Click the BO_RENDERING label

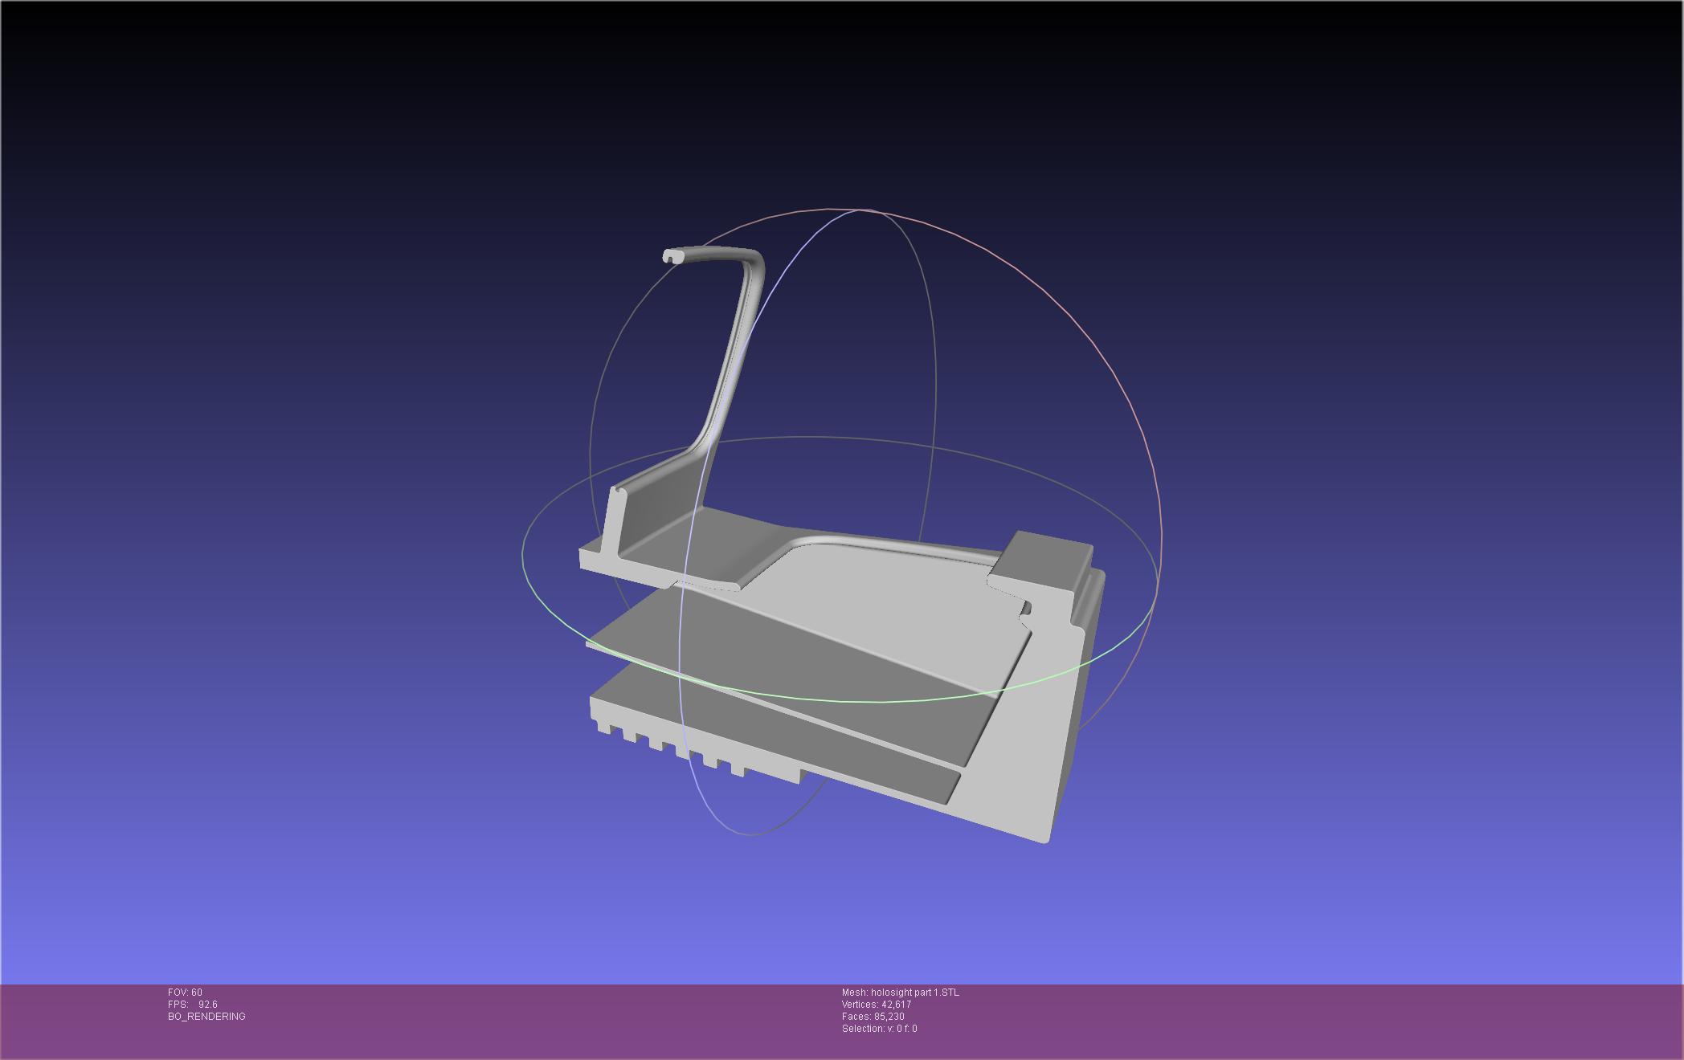coord(206,1017)
